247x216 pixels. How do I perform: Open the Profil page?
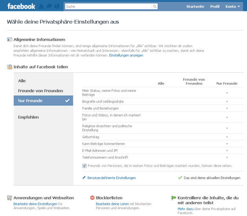coord(215,6)
